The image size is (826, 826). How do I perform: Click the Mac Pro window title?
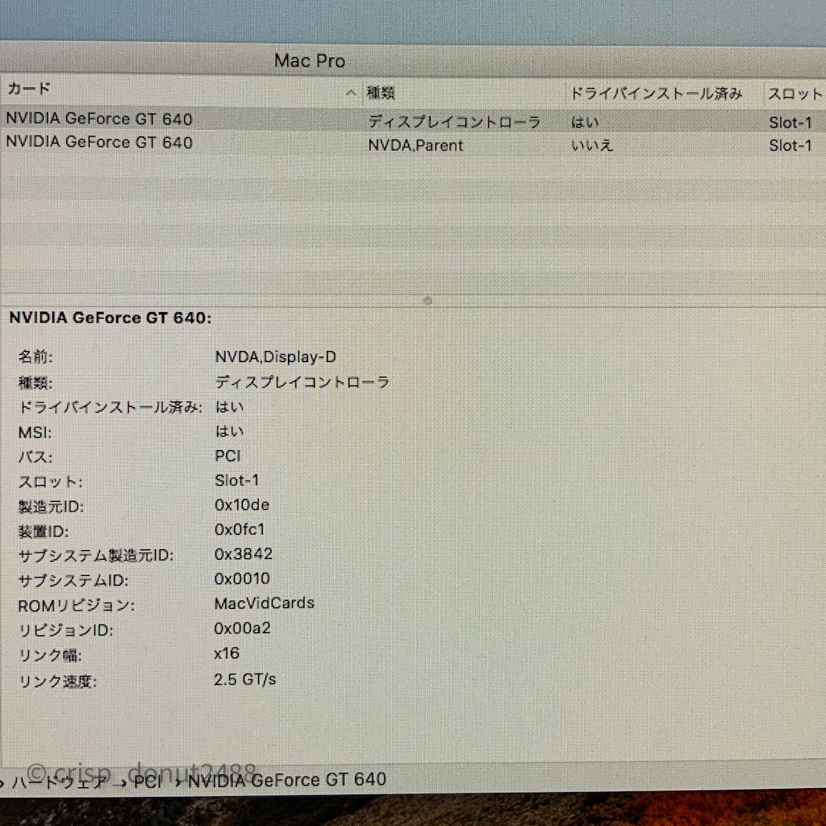click(310, 60)
